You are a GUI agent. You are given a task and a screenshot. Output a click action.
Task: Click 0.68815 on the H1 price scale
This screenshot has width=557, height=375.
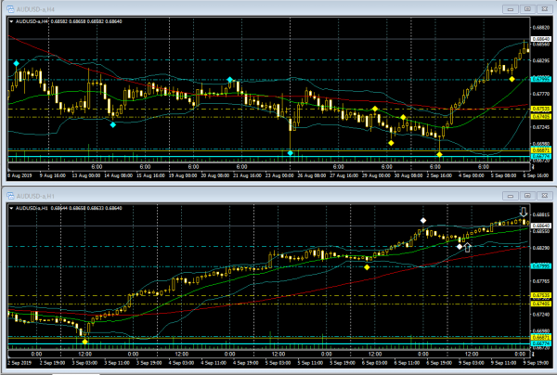click(x=541, y=214)
